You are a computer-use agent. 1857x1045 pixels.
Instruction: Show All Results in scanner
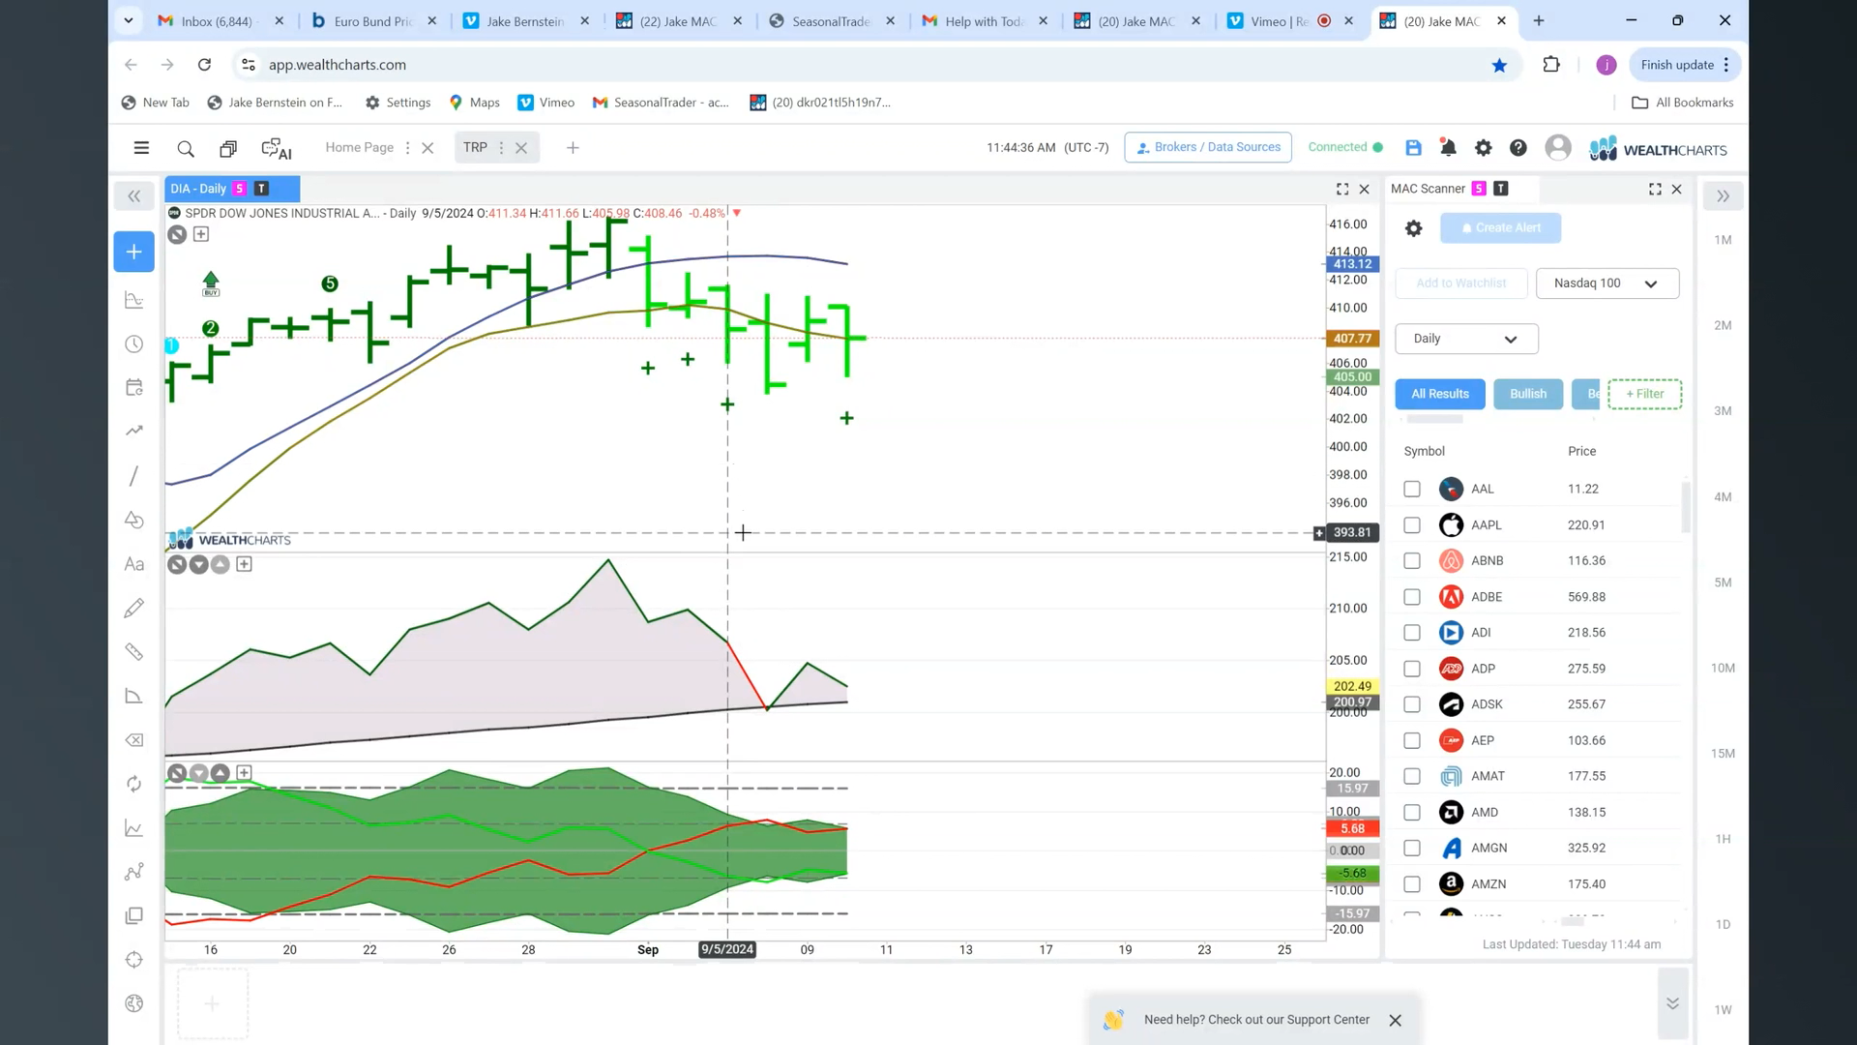click(x=1440, y=394)
